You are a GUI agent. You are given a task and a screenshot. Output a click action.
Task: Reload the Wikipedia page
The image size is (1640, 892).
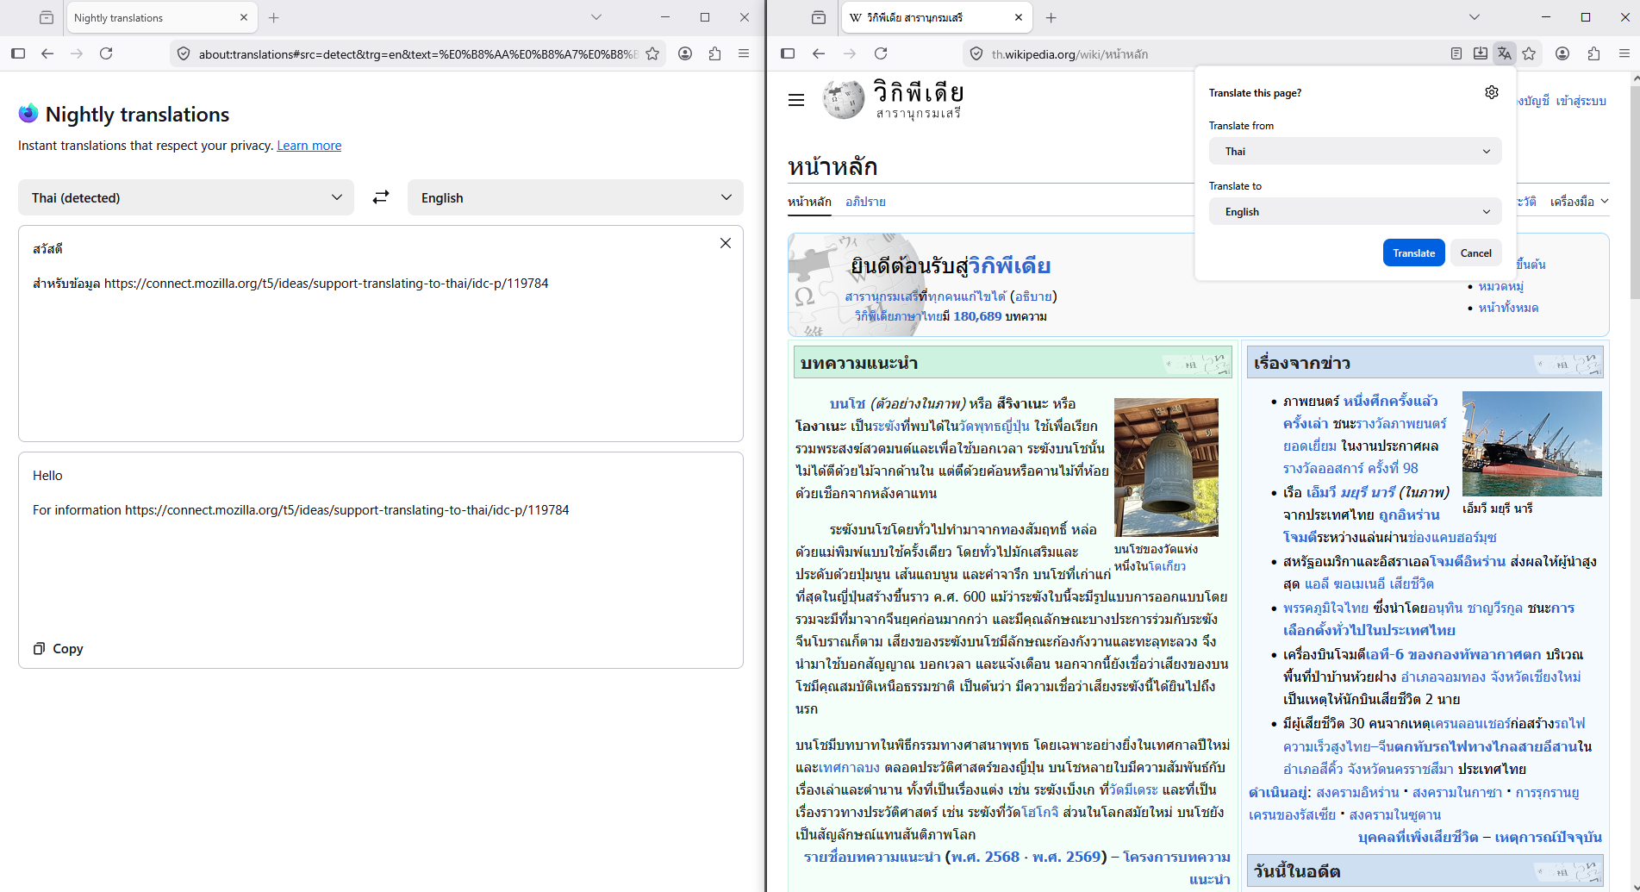(x=881, y=53)
